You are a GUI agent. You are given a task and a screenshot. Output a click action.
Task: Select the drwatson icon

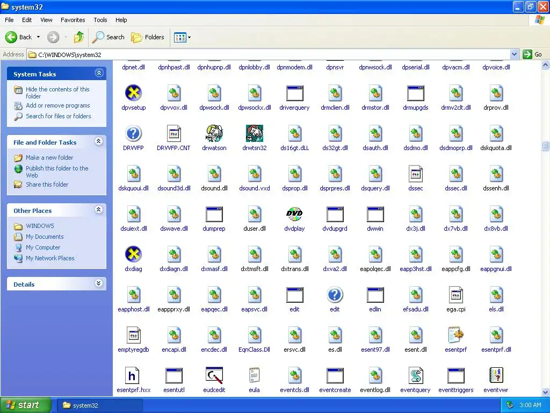[214, 133]
